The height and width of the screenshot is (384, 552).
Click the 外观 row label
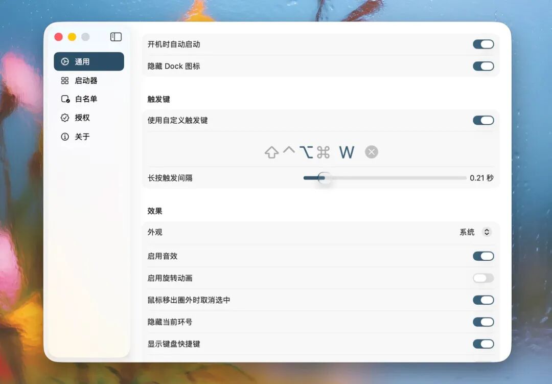pyautogui.click(x=155, y=232)
